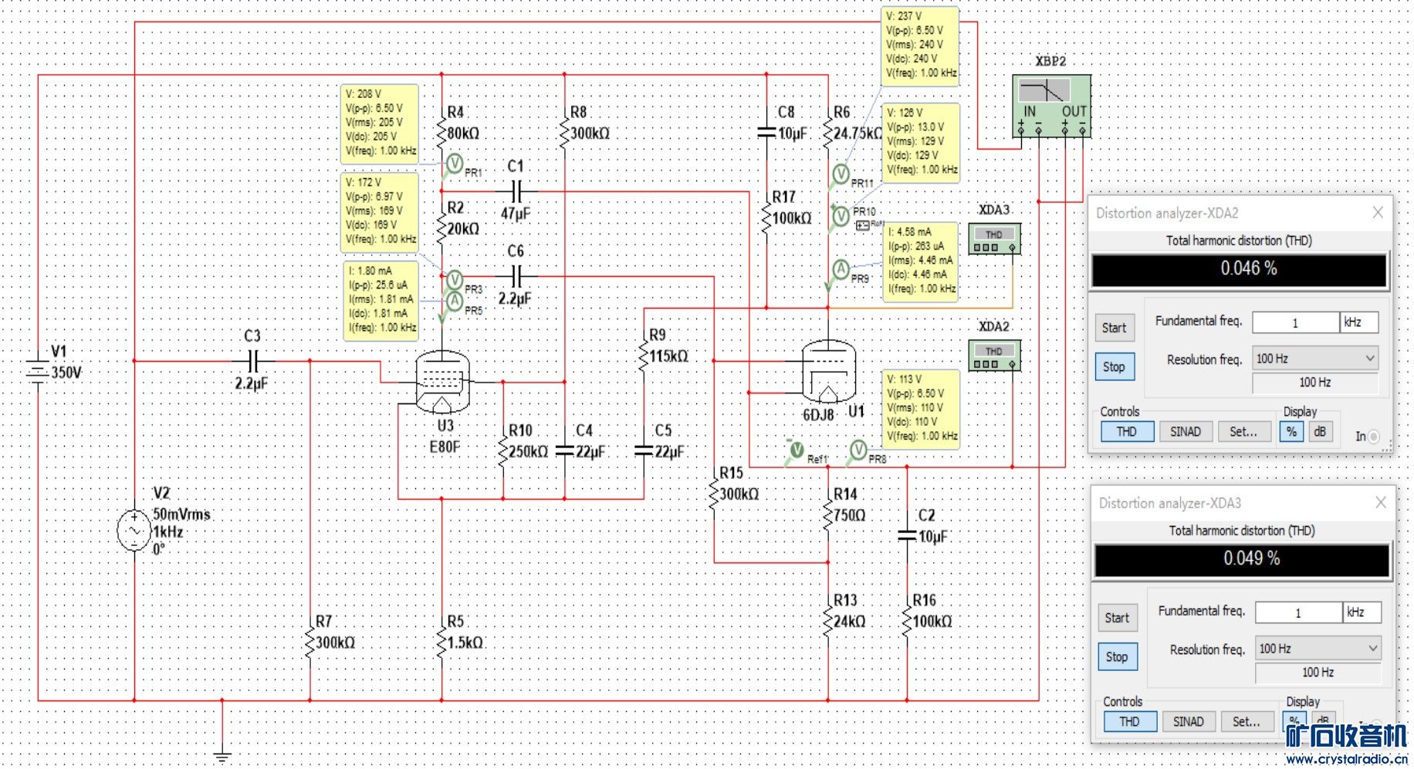Screen dimensions: 1414x769
Task: Switch XDA2 analyzer to SINAD mode
Action: [1186, 432]
